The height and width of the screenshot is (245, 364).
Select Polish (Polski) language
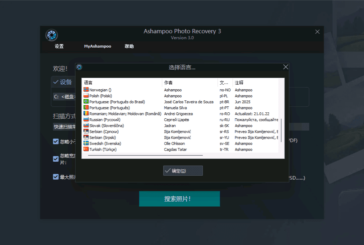(x=100, y=96)
